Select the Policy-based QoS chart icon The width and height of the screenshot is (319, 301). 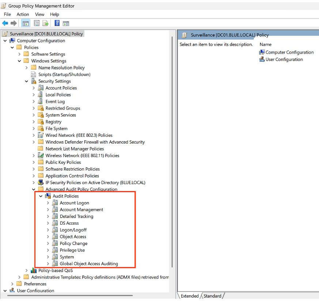tap(34, 270)
